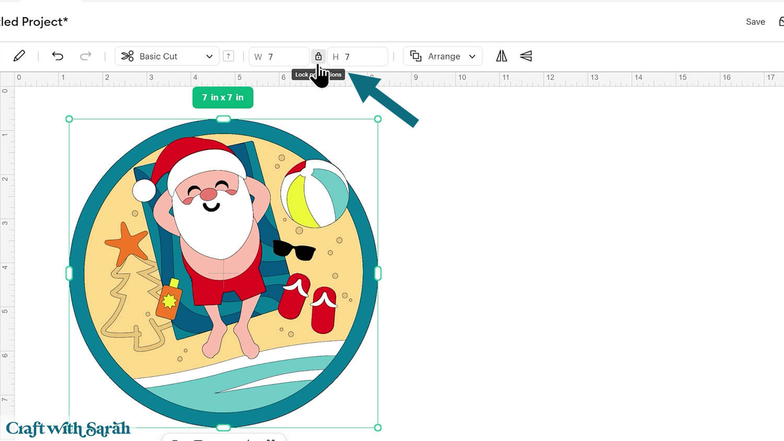This screenshot has height=441, width=784.
Task: Click the green 7 in x 7 in size badge
Action: click(223, 98)
